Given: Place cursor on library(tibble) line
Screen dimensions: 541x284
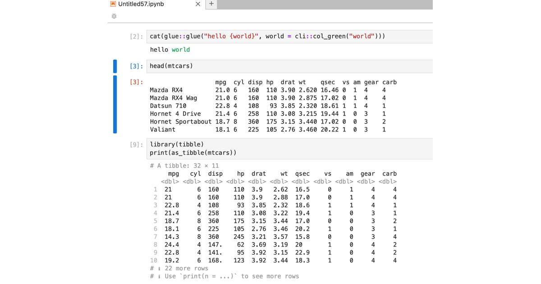Looking at the screenshot, I should 177,144.
